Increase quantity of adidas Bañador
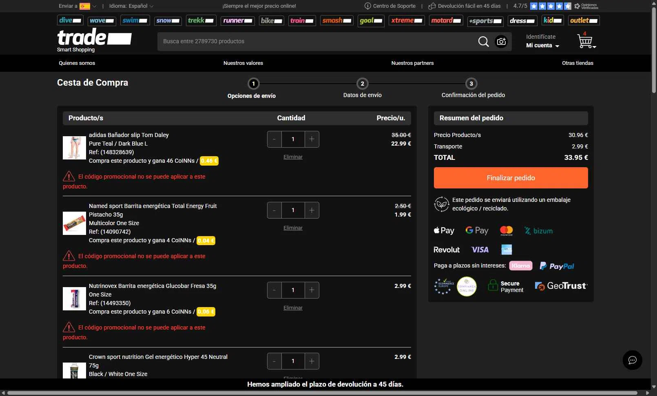 [x=312, y=139]
